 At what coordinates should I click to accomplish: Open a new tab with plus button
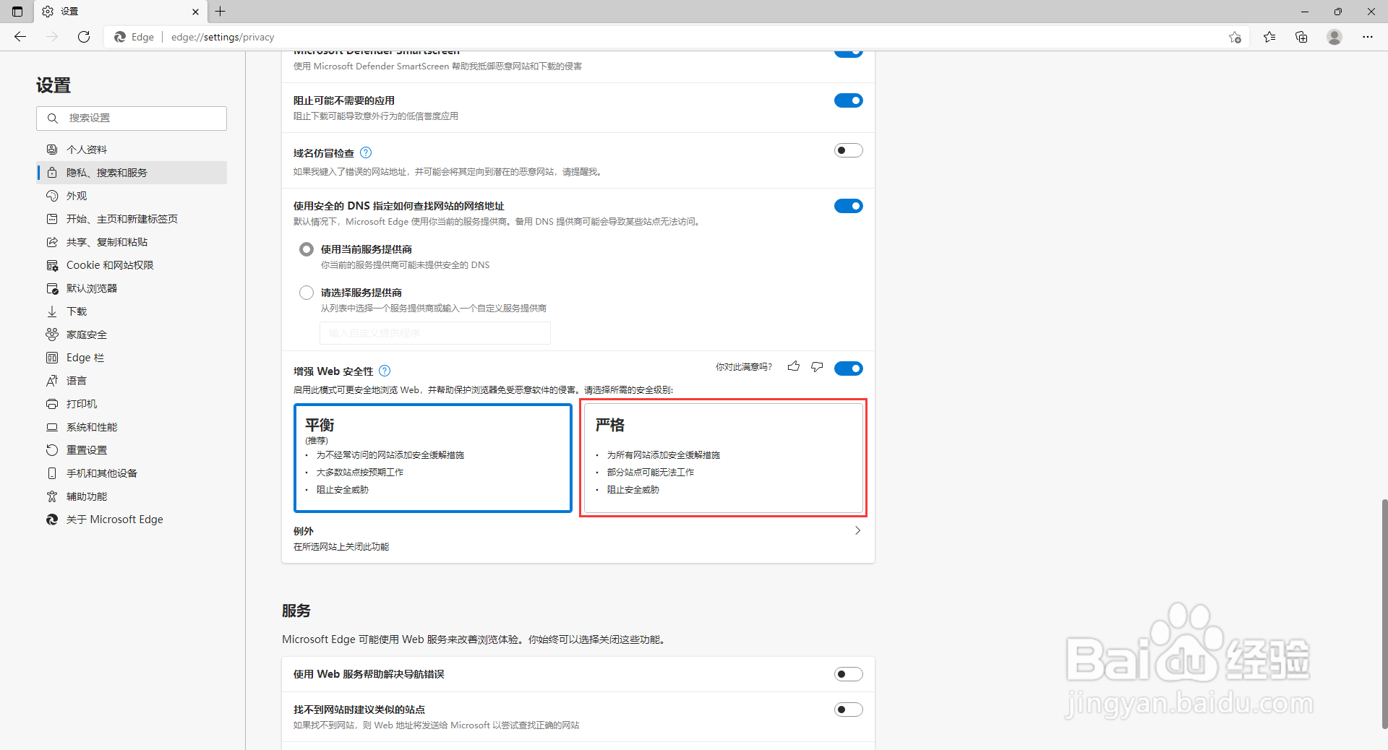pos(220,12)
